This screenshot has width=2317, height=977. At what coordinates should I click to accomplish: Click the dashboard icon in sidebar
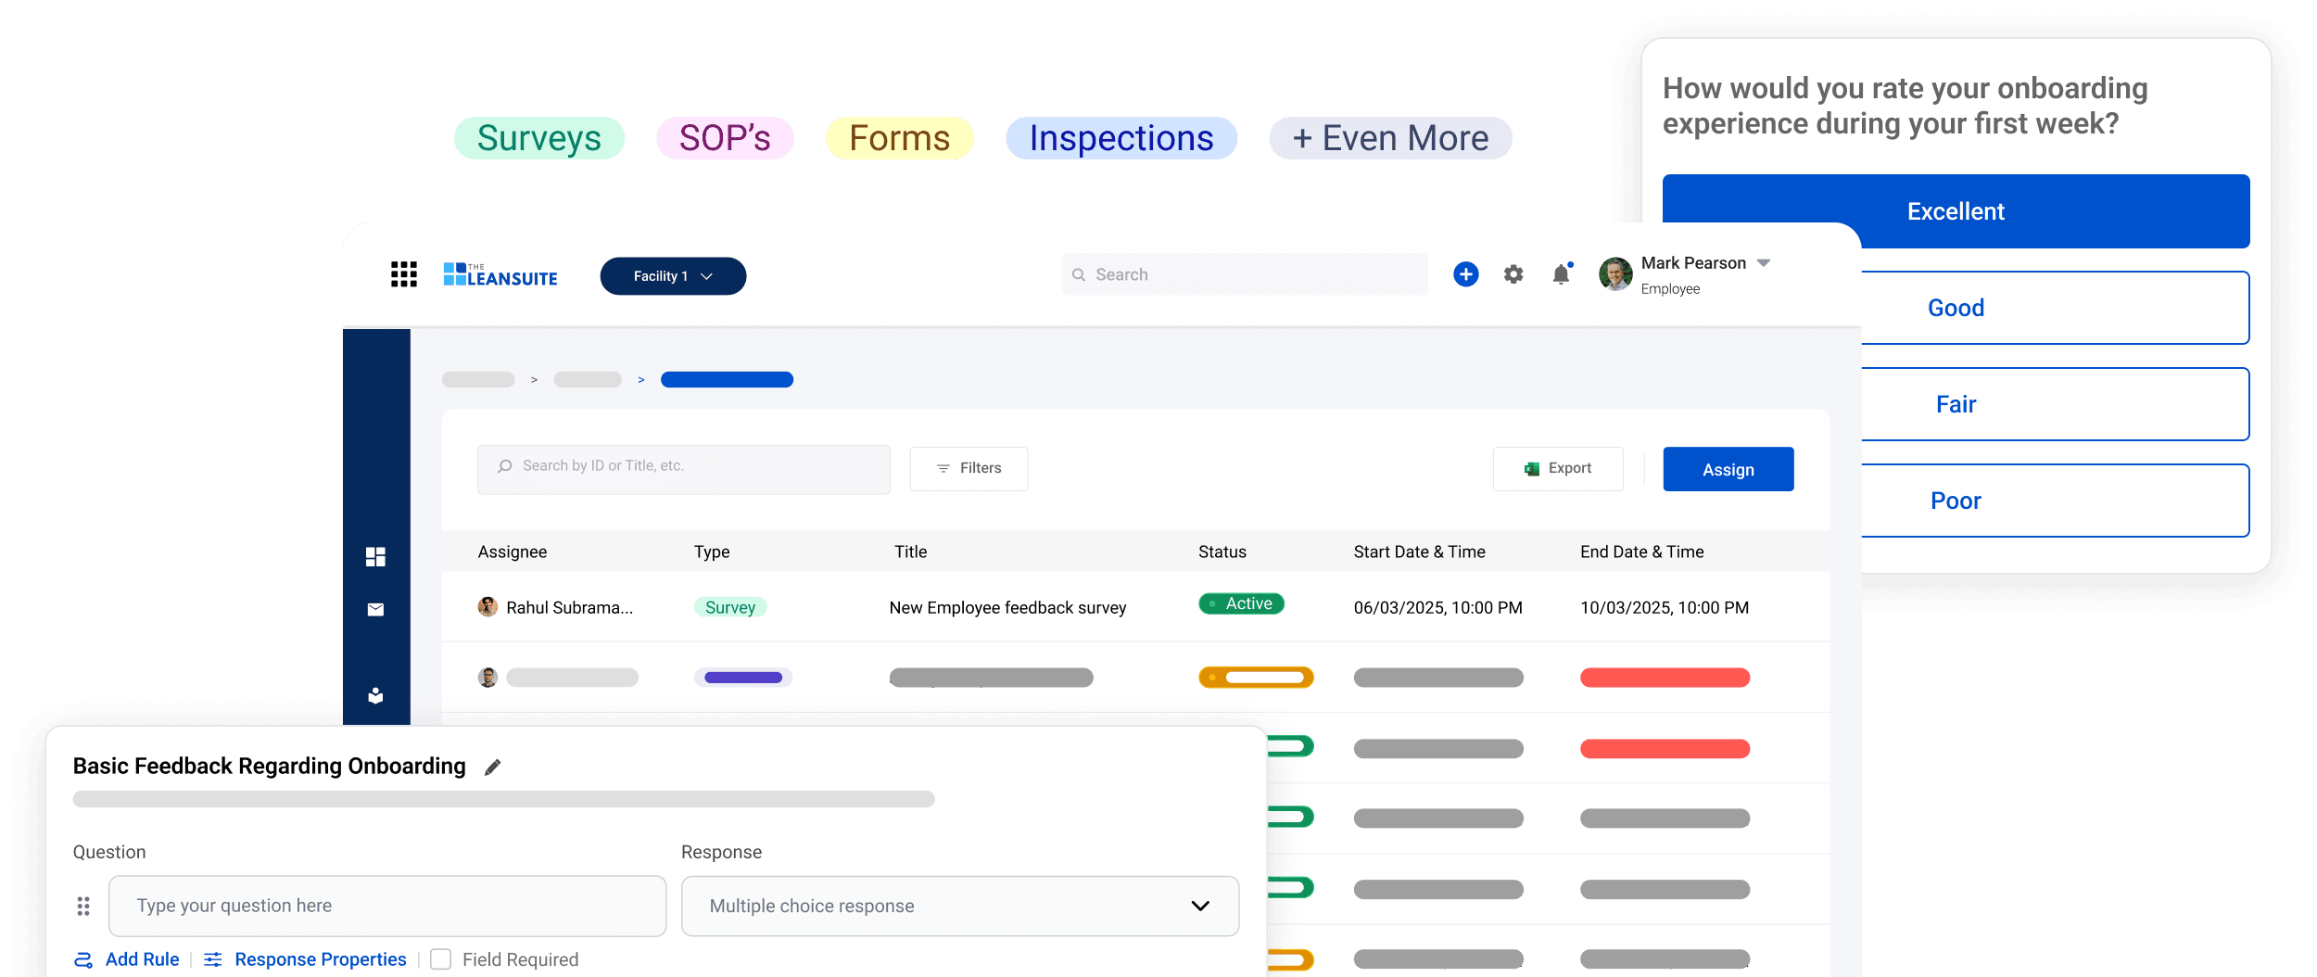[x=375, y=556]
